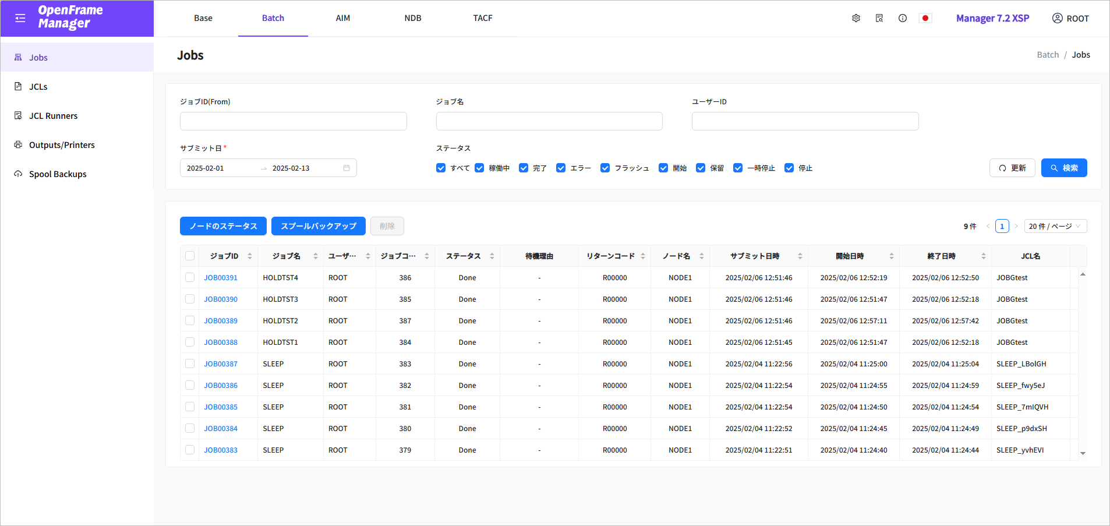The image size is (1110, 526).
Task: Collapse the sidebar with the hamburger icon
Action: 20,18
